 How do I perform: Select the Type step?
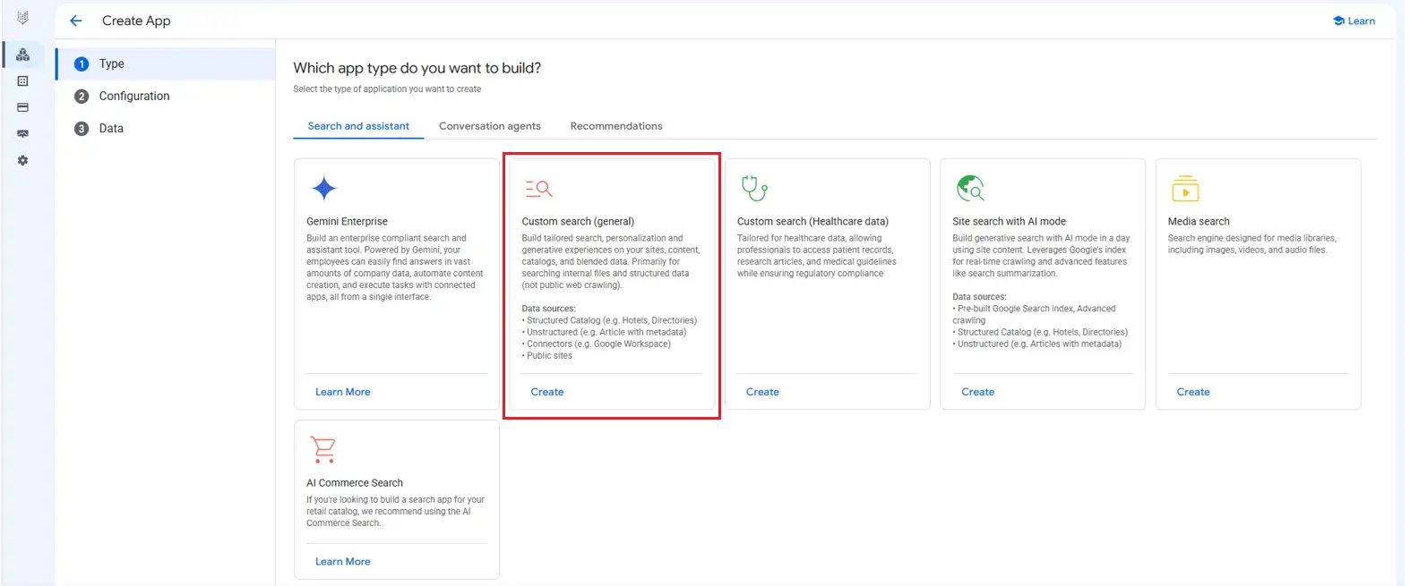[166, 64]
